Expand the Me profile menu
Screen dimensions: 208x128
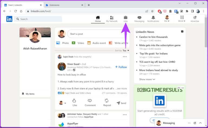167,19
